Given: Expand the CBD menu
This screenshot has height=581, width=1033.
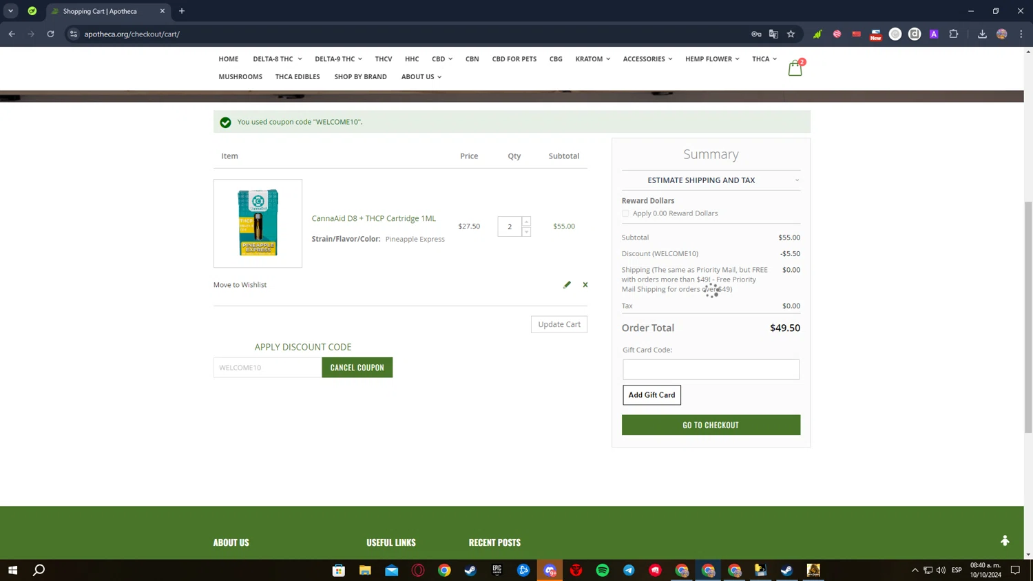Looking at the screenshot, I should click(x=442, y=59).
